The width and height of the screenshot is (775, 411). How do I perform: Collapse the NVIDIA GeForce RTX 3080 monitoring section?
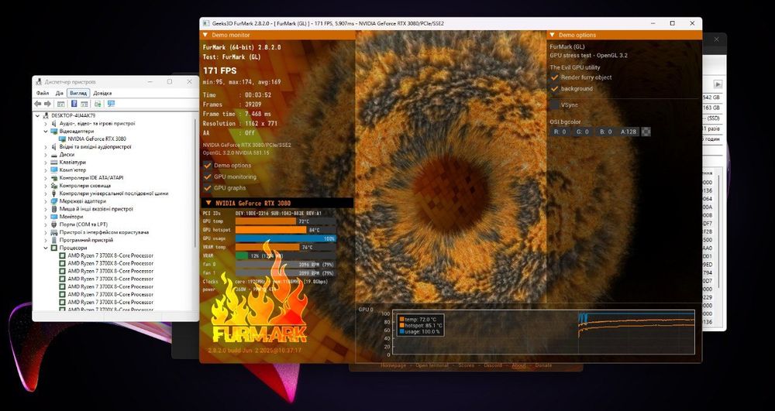point(208,203)
